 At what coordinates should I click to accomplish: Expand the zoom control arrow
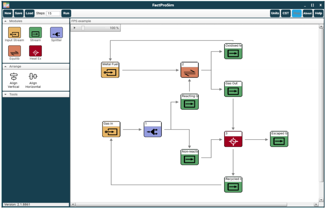pos(75,28)
